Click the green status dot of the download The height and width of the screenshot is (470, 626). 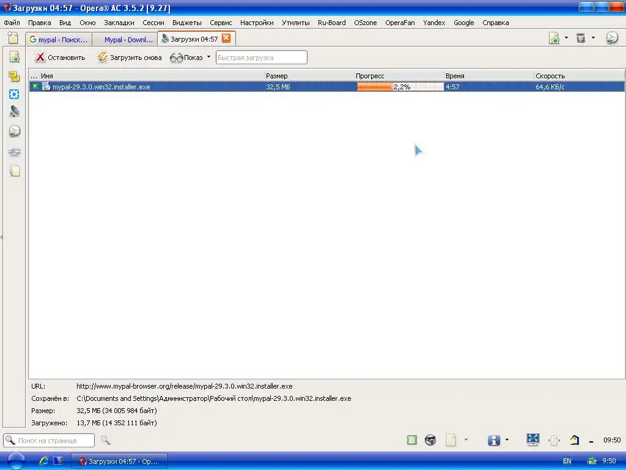pyautogui.click(x=35, y=86)
